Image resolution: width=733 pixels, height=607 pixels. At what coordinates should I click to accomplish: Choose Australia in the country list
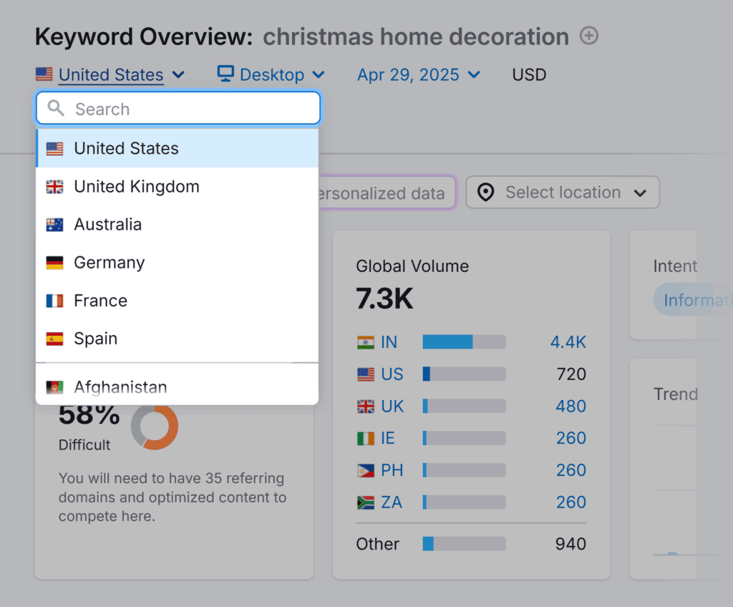[107, 225]
